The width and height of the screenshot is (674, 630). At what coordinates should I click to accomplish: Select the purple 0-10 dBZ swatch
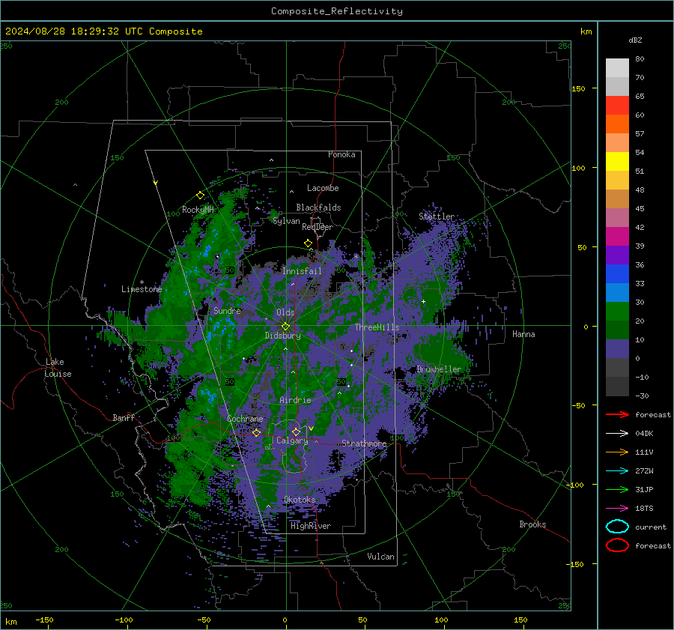coord(617,349)
